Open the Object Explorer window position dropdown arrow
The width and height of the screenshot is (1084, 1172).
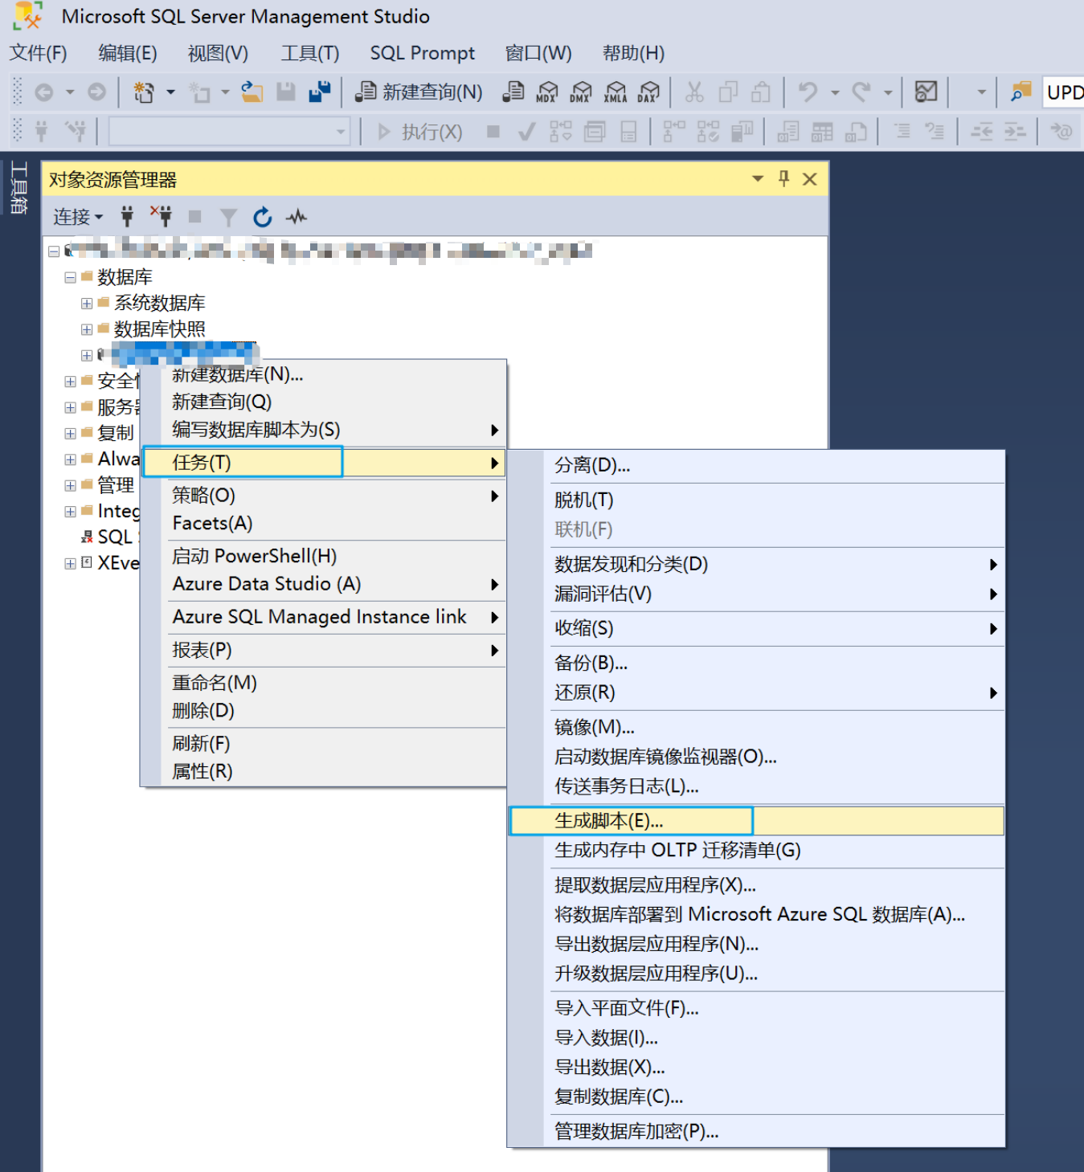tap(758, 178)
